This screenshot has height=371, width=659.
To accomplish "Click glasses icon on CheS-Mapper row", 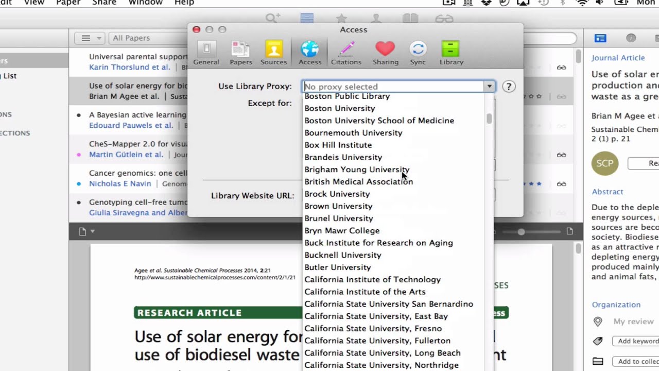I will click(x=562, y=155).
